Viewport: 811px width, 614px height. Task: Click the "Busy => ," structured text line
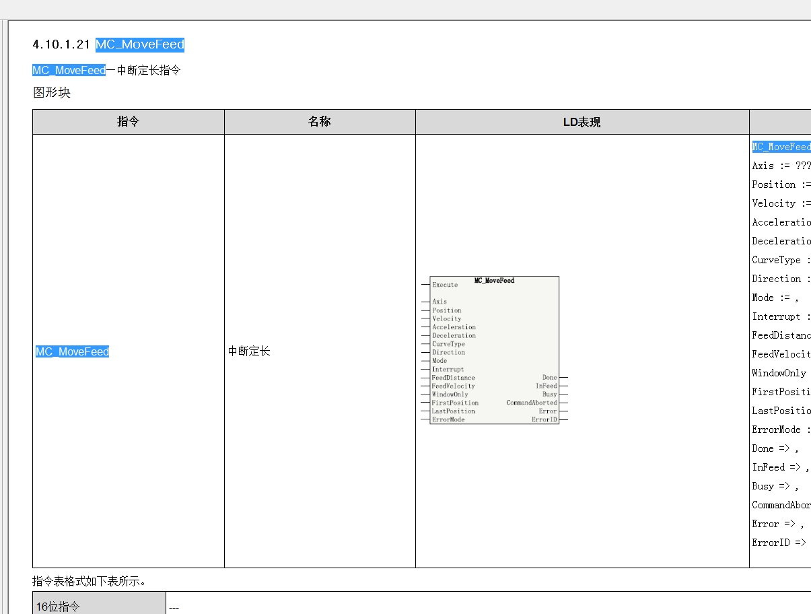click(775, 486)
